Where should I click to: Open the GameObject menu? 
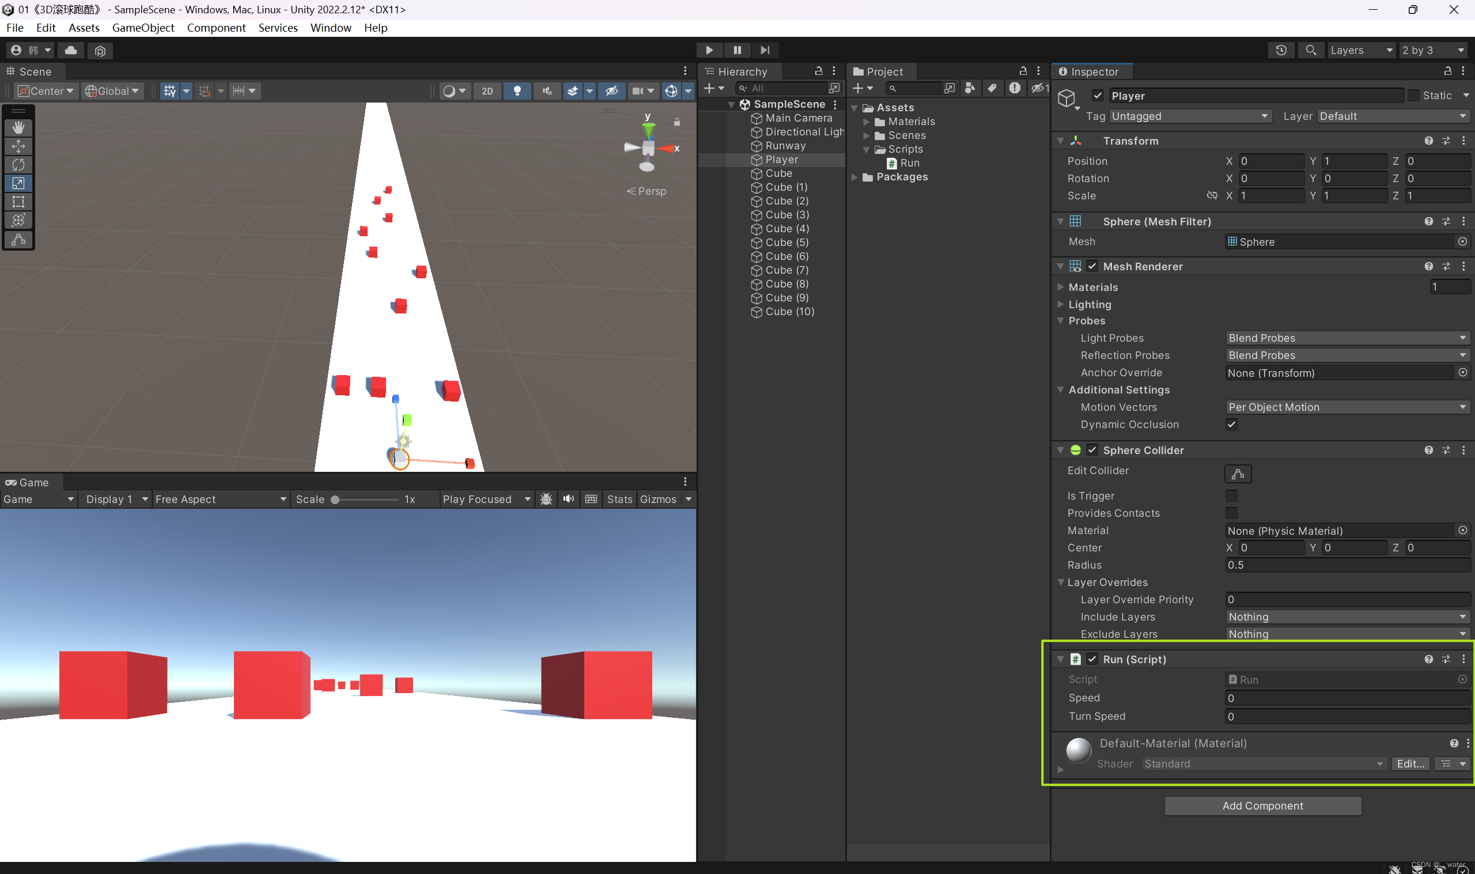pos(142,28)
